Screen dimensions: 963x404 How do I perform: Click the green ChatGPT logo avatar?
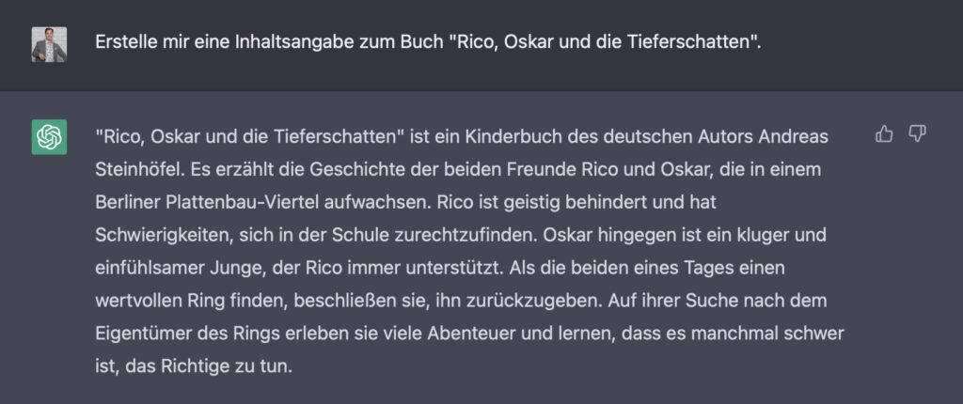click(49, 137)
